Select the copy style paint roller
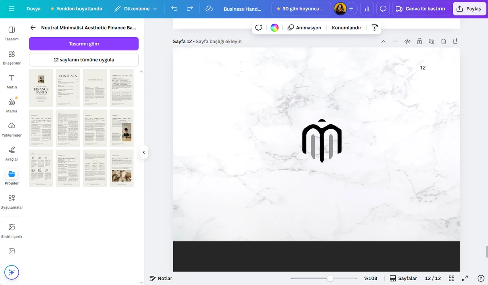The image size is (488, 285). pos(374,28)
